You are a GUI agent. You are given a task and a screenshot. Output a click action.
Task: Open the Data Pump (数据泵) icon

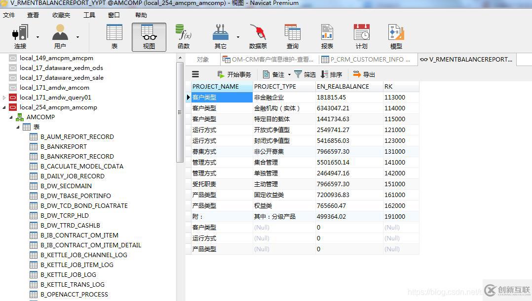[x=258, y=36]
